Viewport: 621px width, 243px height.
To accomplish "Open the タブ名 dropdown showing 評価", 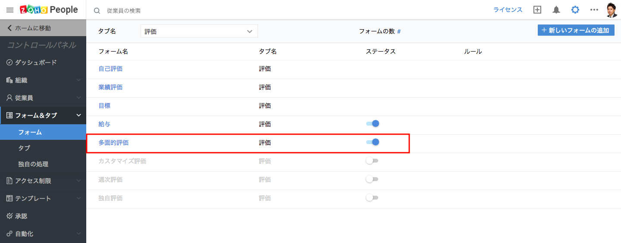I will tap(199, 31).
